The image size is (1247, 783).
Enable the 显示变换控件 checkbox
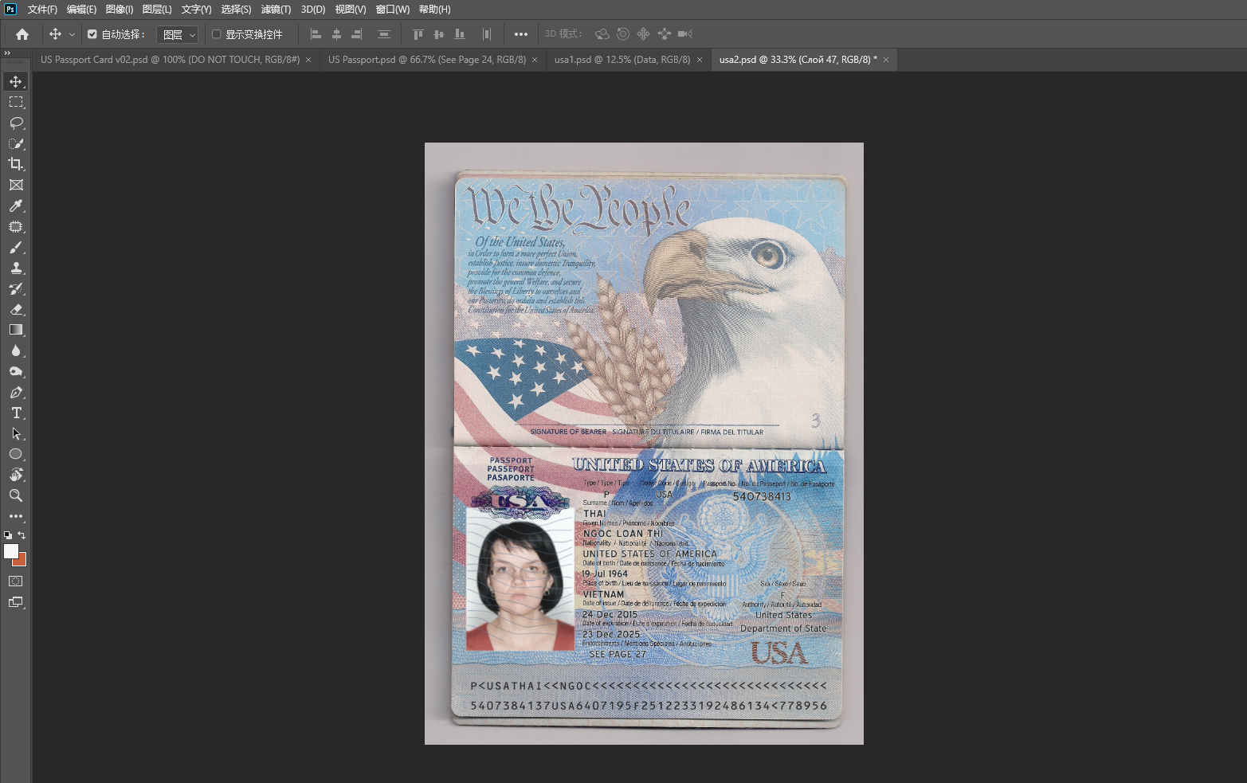(x=216, y=34)
